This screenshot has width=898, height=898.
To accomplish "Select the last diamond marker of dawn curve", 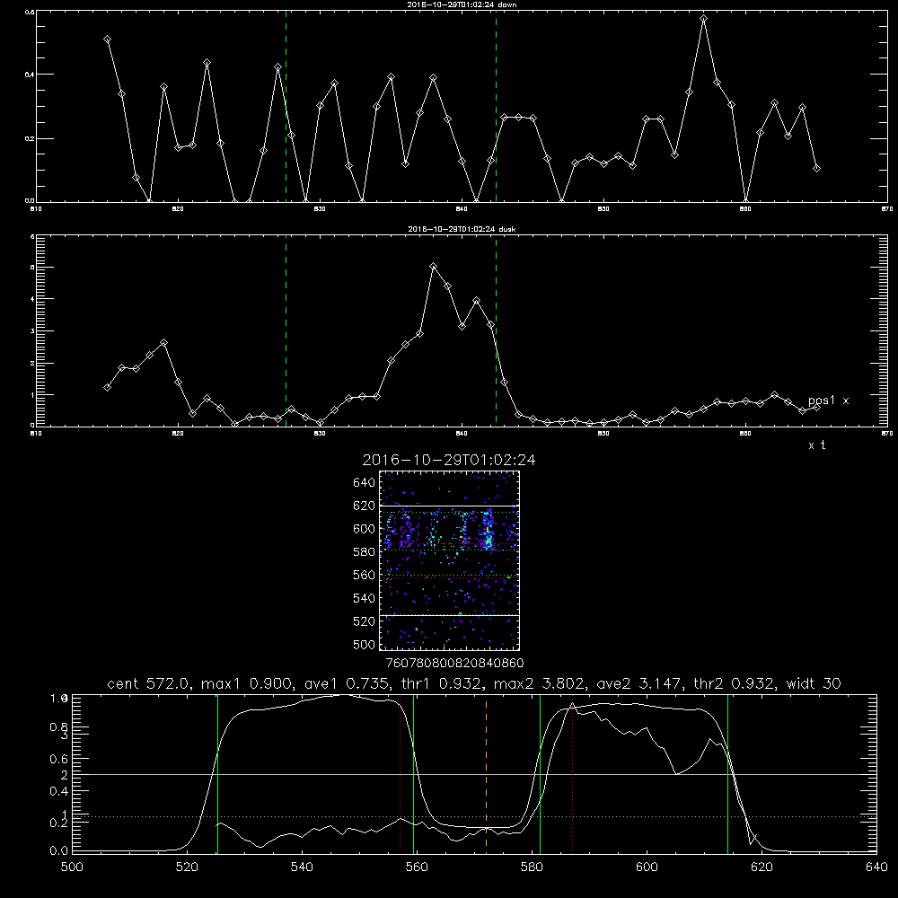I will pos(816,169).
